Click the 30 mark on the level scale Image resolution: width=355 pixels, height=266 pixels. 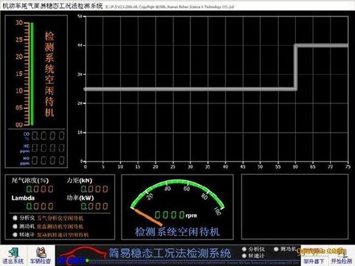19,23
